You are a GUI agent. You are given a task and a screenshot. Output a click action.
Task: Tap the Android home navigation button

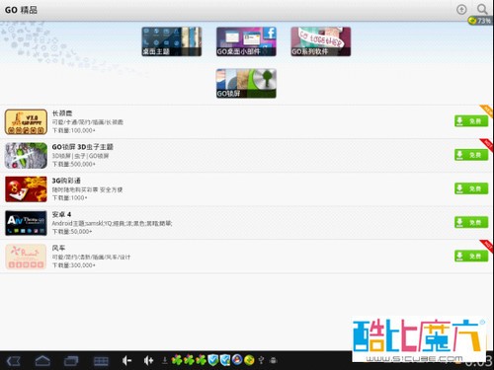(42, 361)
